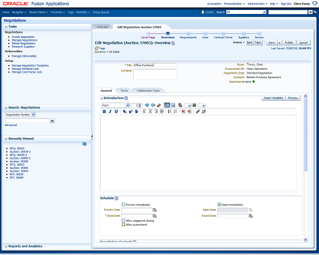The height and width of the screenshot is (255, 319).
Task: Open the Actions menu
Action: tap(239, 42)
